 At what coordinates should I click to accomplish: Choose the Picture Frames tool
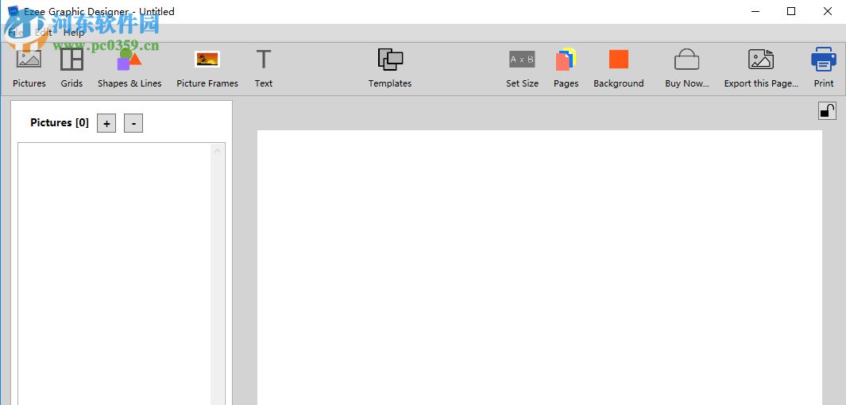click(207, 68)
